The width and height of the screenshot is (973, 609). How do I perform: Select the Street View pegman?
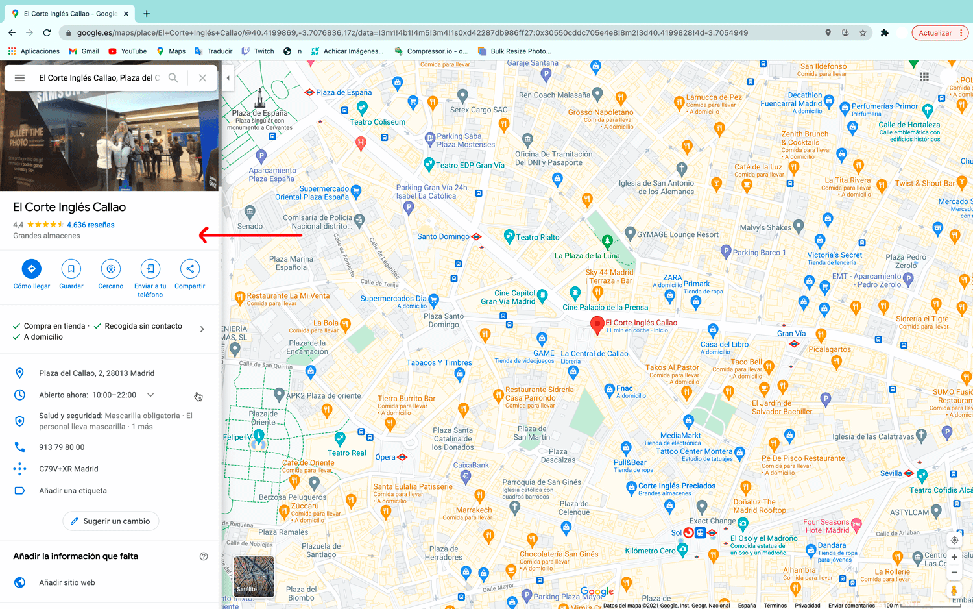[954, 590]
